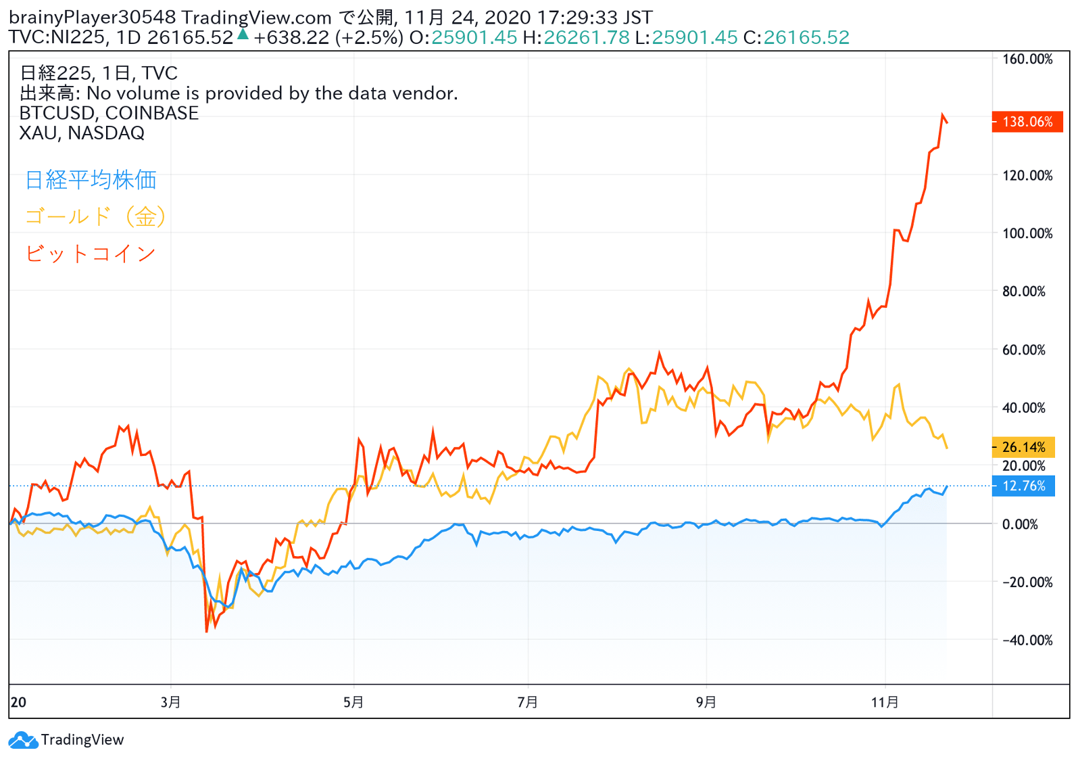
Task: Click the 120.00% price scale label
Action: point(1027,175)
